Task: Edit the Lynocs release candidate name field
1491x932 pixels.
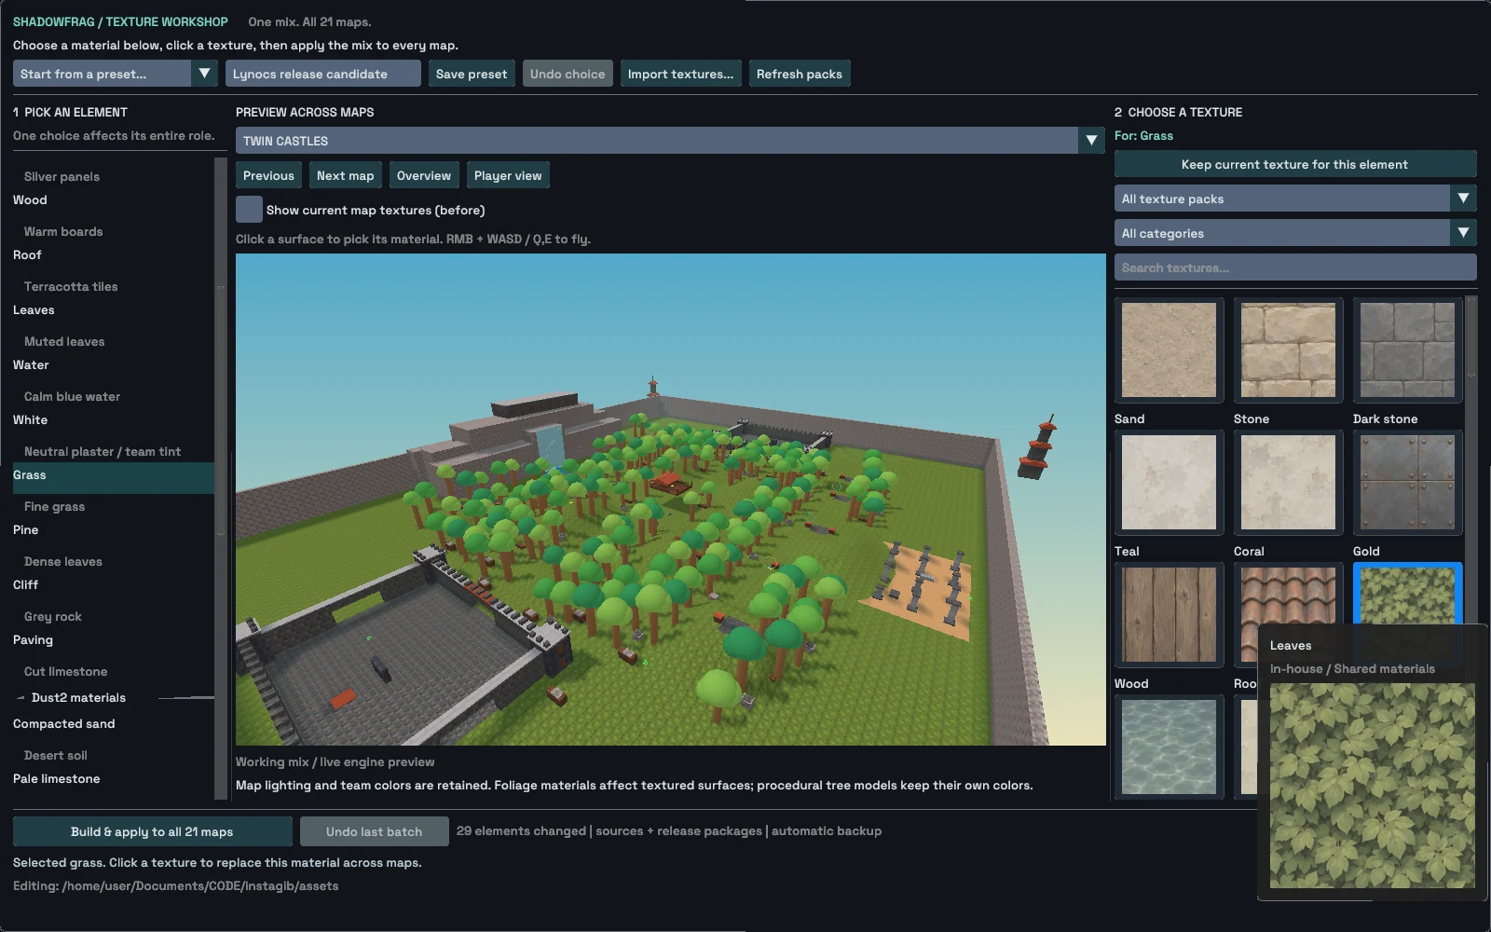Action: click(322, 74)
